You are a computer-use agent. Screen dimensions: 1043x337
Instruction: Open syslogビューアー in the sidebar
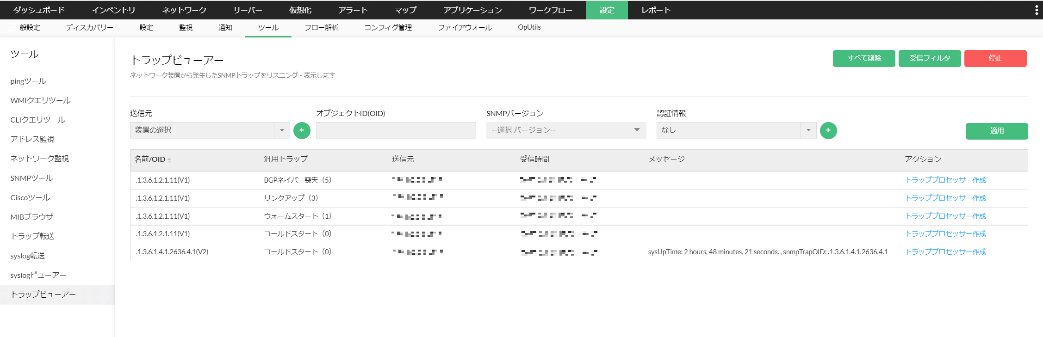click(x=38, y=276)
